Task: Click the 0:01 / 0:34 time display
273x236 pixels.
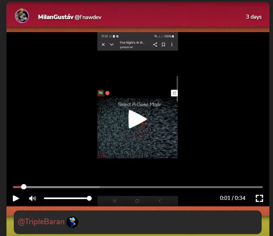Action: pyautogui.click(x=232, y=198)
